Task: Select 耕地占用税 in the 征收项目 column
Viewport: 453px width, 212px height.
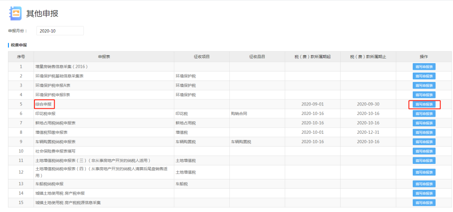Action: point(185,123)
